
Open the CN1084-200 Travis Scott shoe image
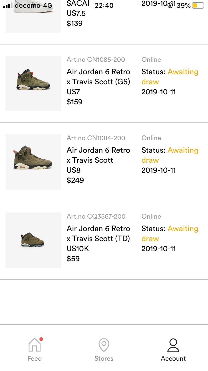pos(33,162)
